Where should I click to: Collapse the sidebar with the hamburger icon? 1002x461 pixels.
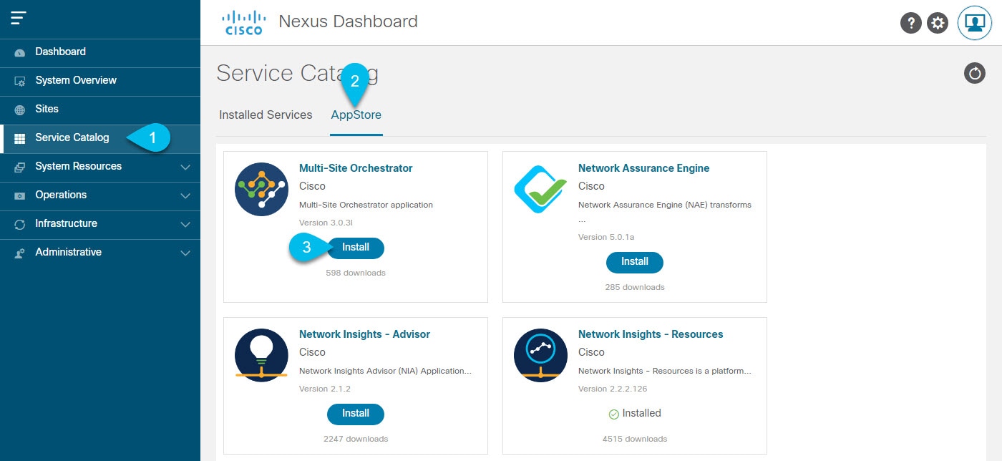coord(19,19)
